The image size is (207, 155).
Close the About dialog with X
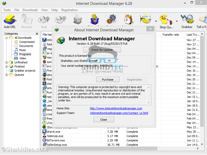pyautogui.click(x=150, y=29)
